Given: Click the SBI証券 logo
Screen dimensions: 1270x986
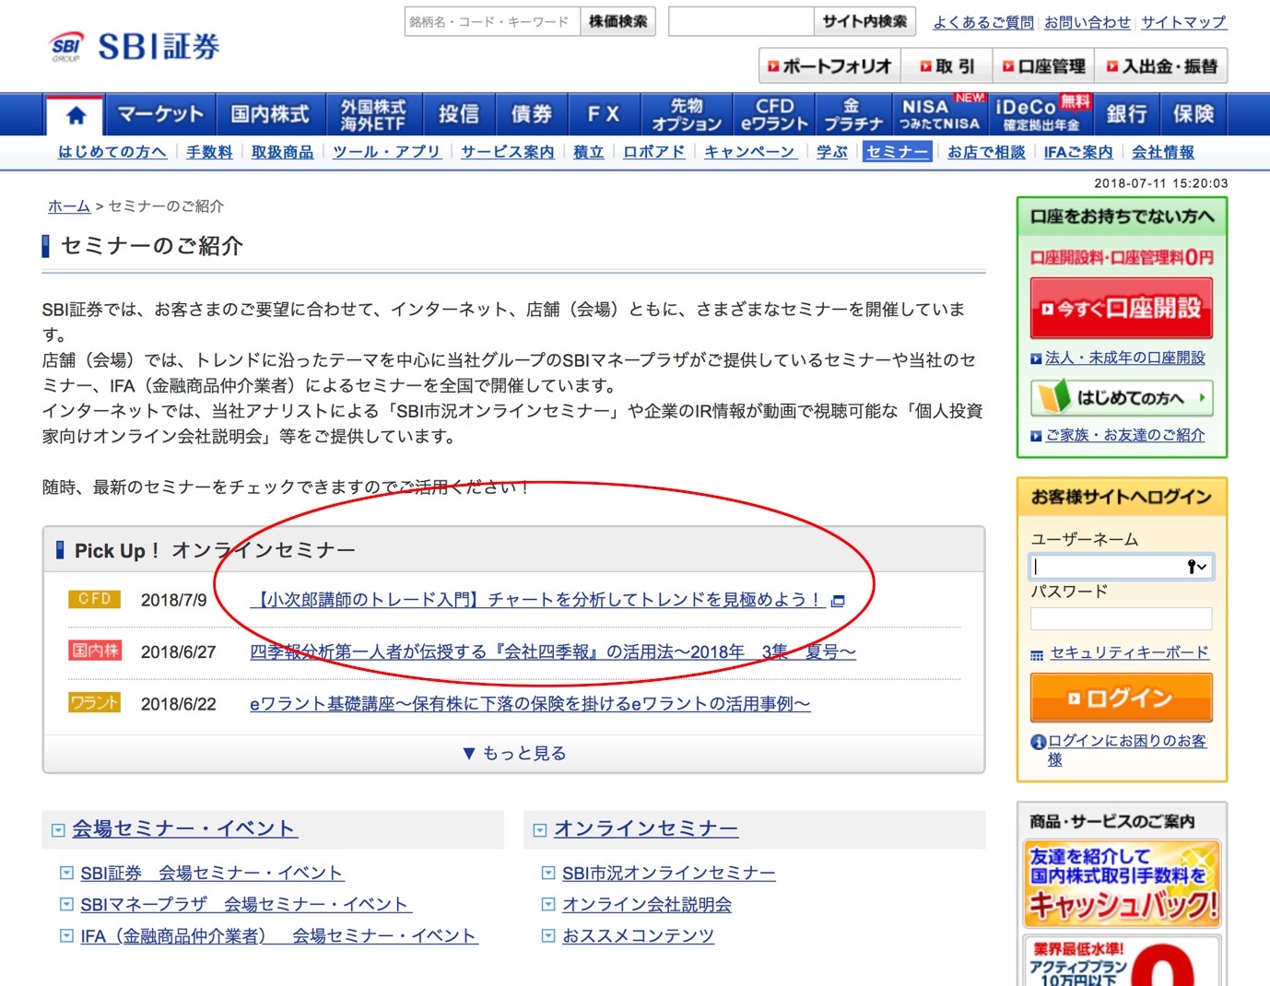Looking at the screenshot, I should [x=135, y=46].
